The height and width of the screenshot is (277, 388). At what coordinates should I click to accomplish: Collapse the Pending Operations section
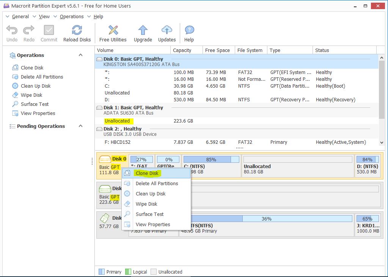tap(80, 126)
